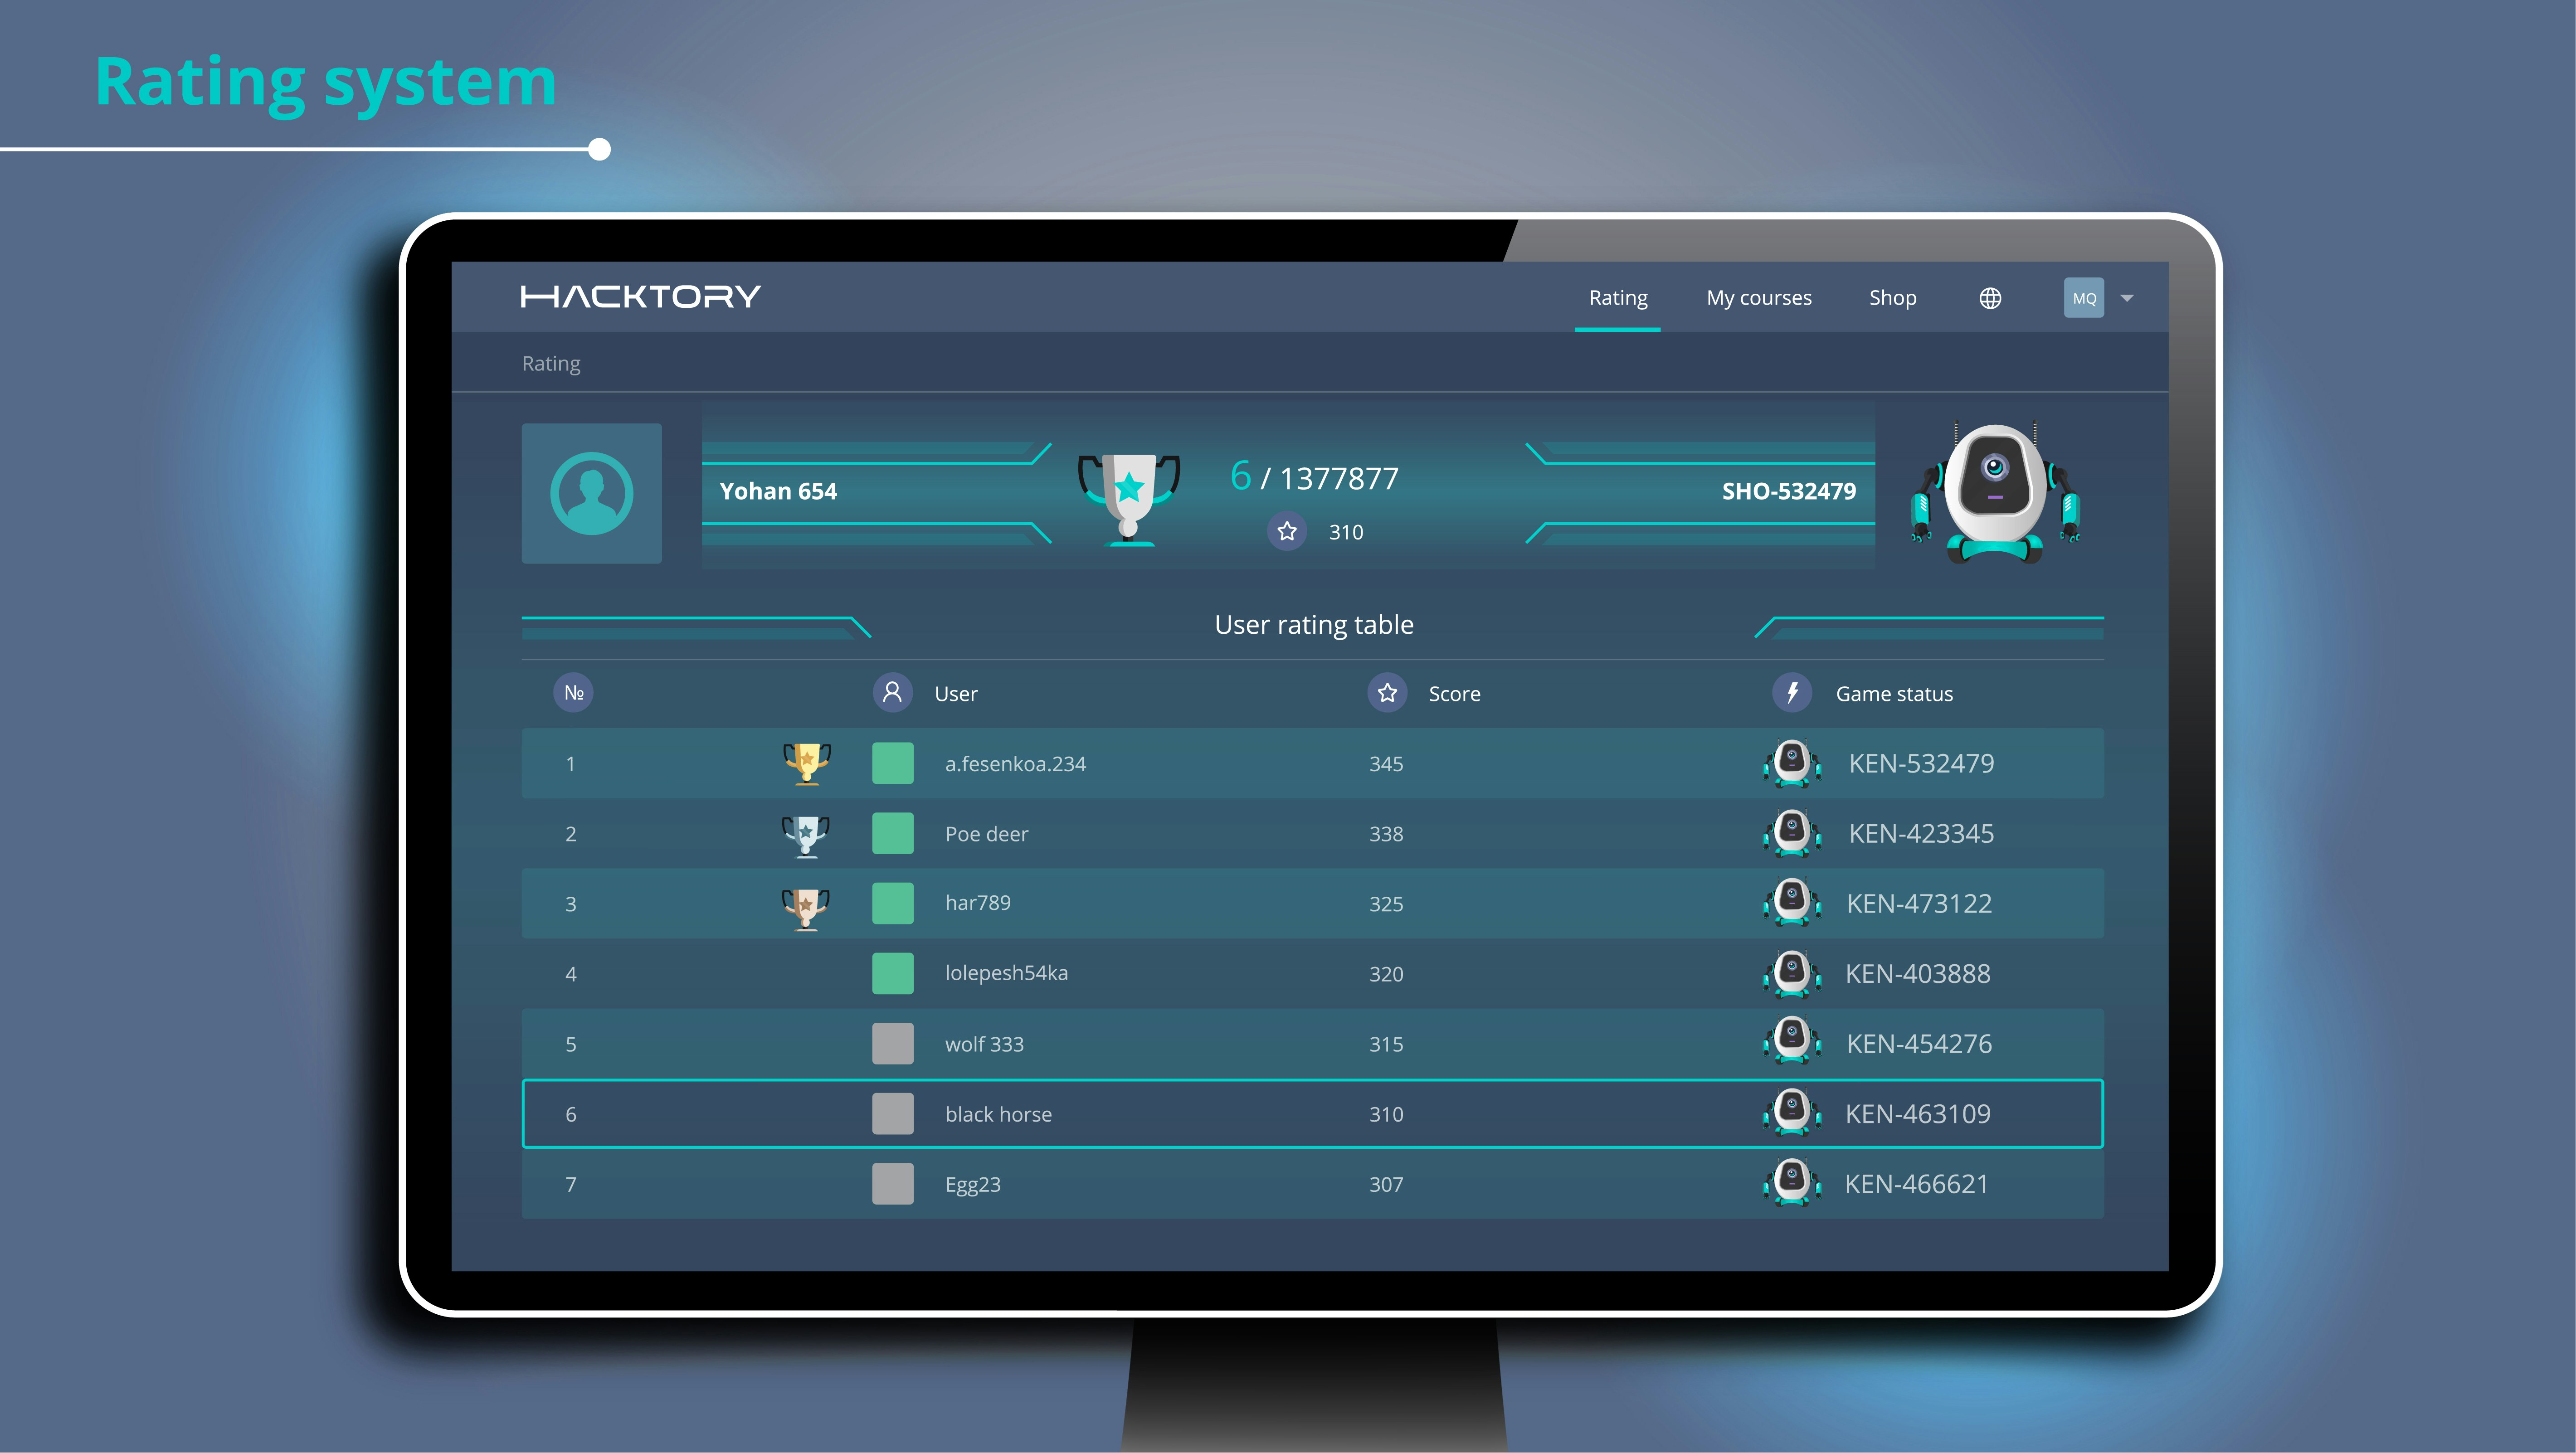This screenshot has width=2576, height=1453.
Task: Select the Rating tab in navigation
Action: coord(1618,298)
